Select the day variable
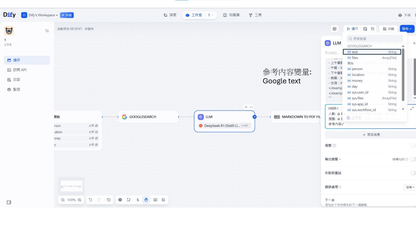 372,87
